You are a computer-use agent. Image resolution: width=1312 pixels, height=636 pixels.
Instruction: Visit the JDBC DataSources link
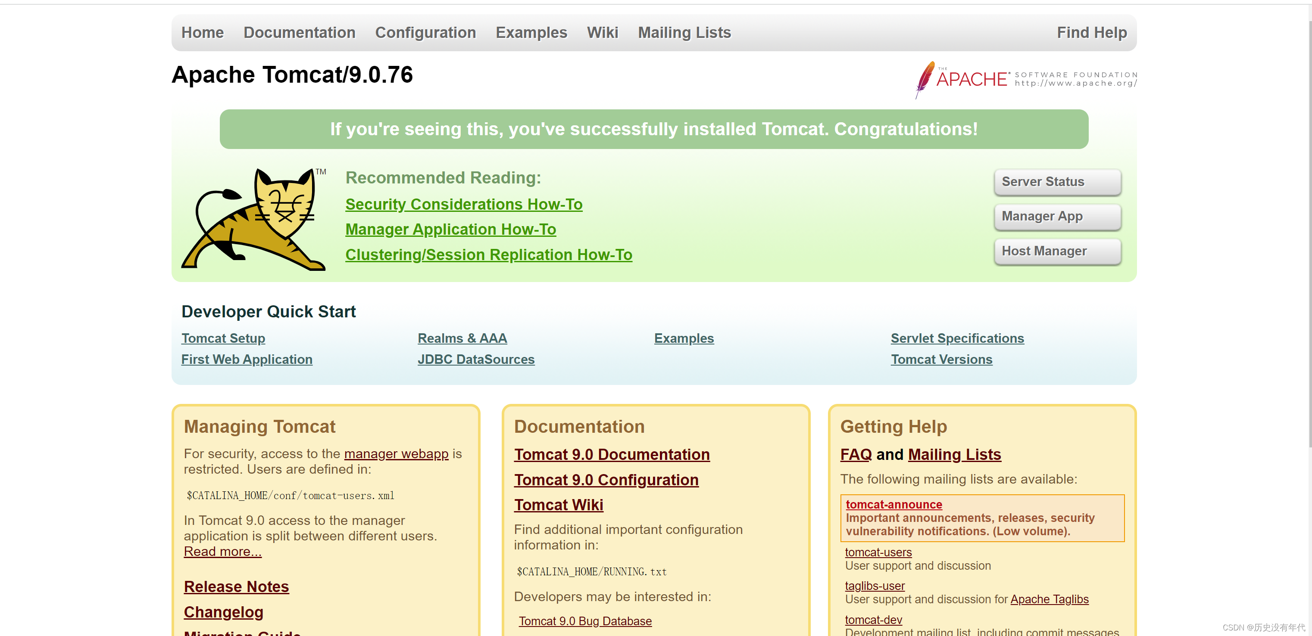click(476, 359)
